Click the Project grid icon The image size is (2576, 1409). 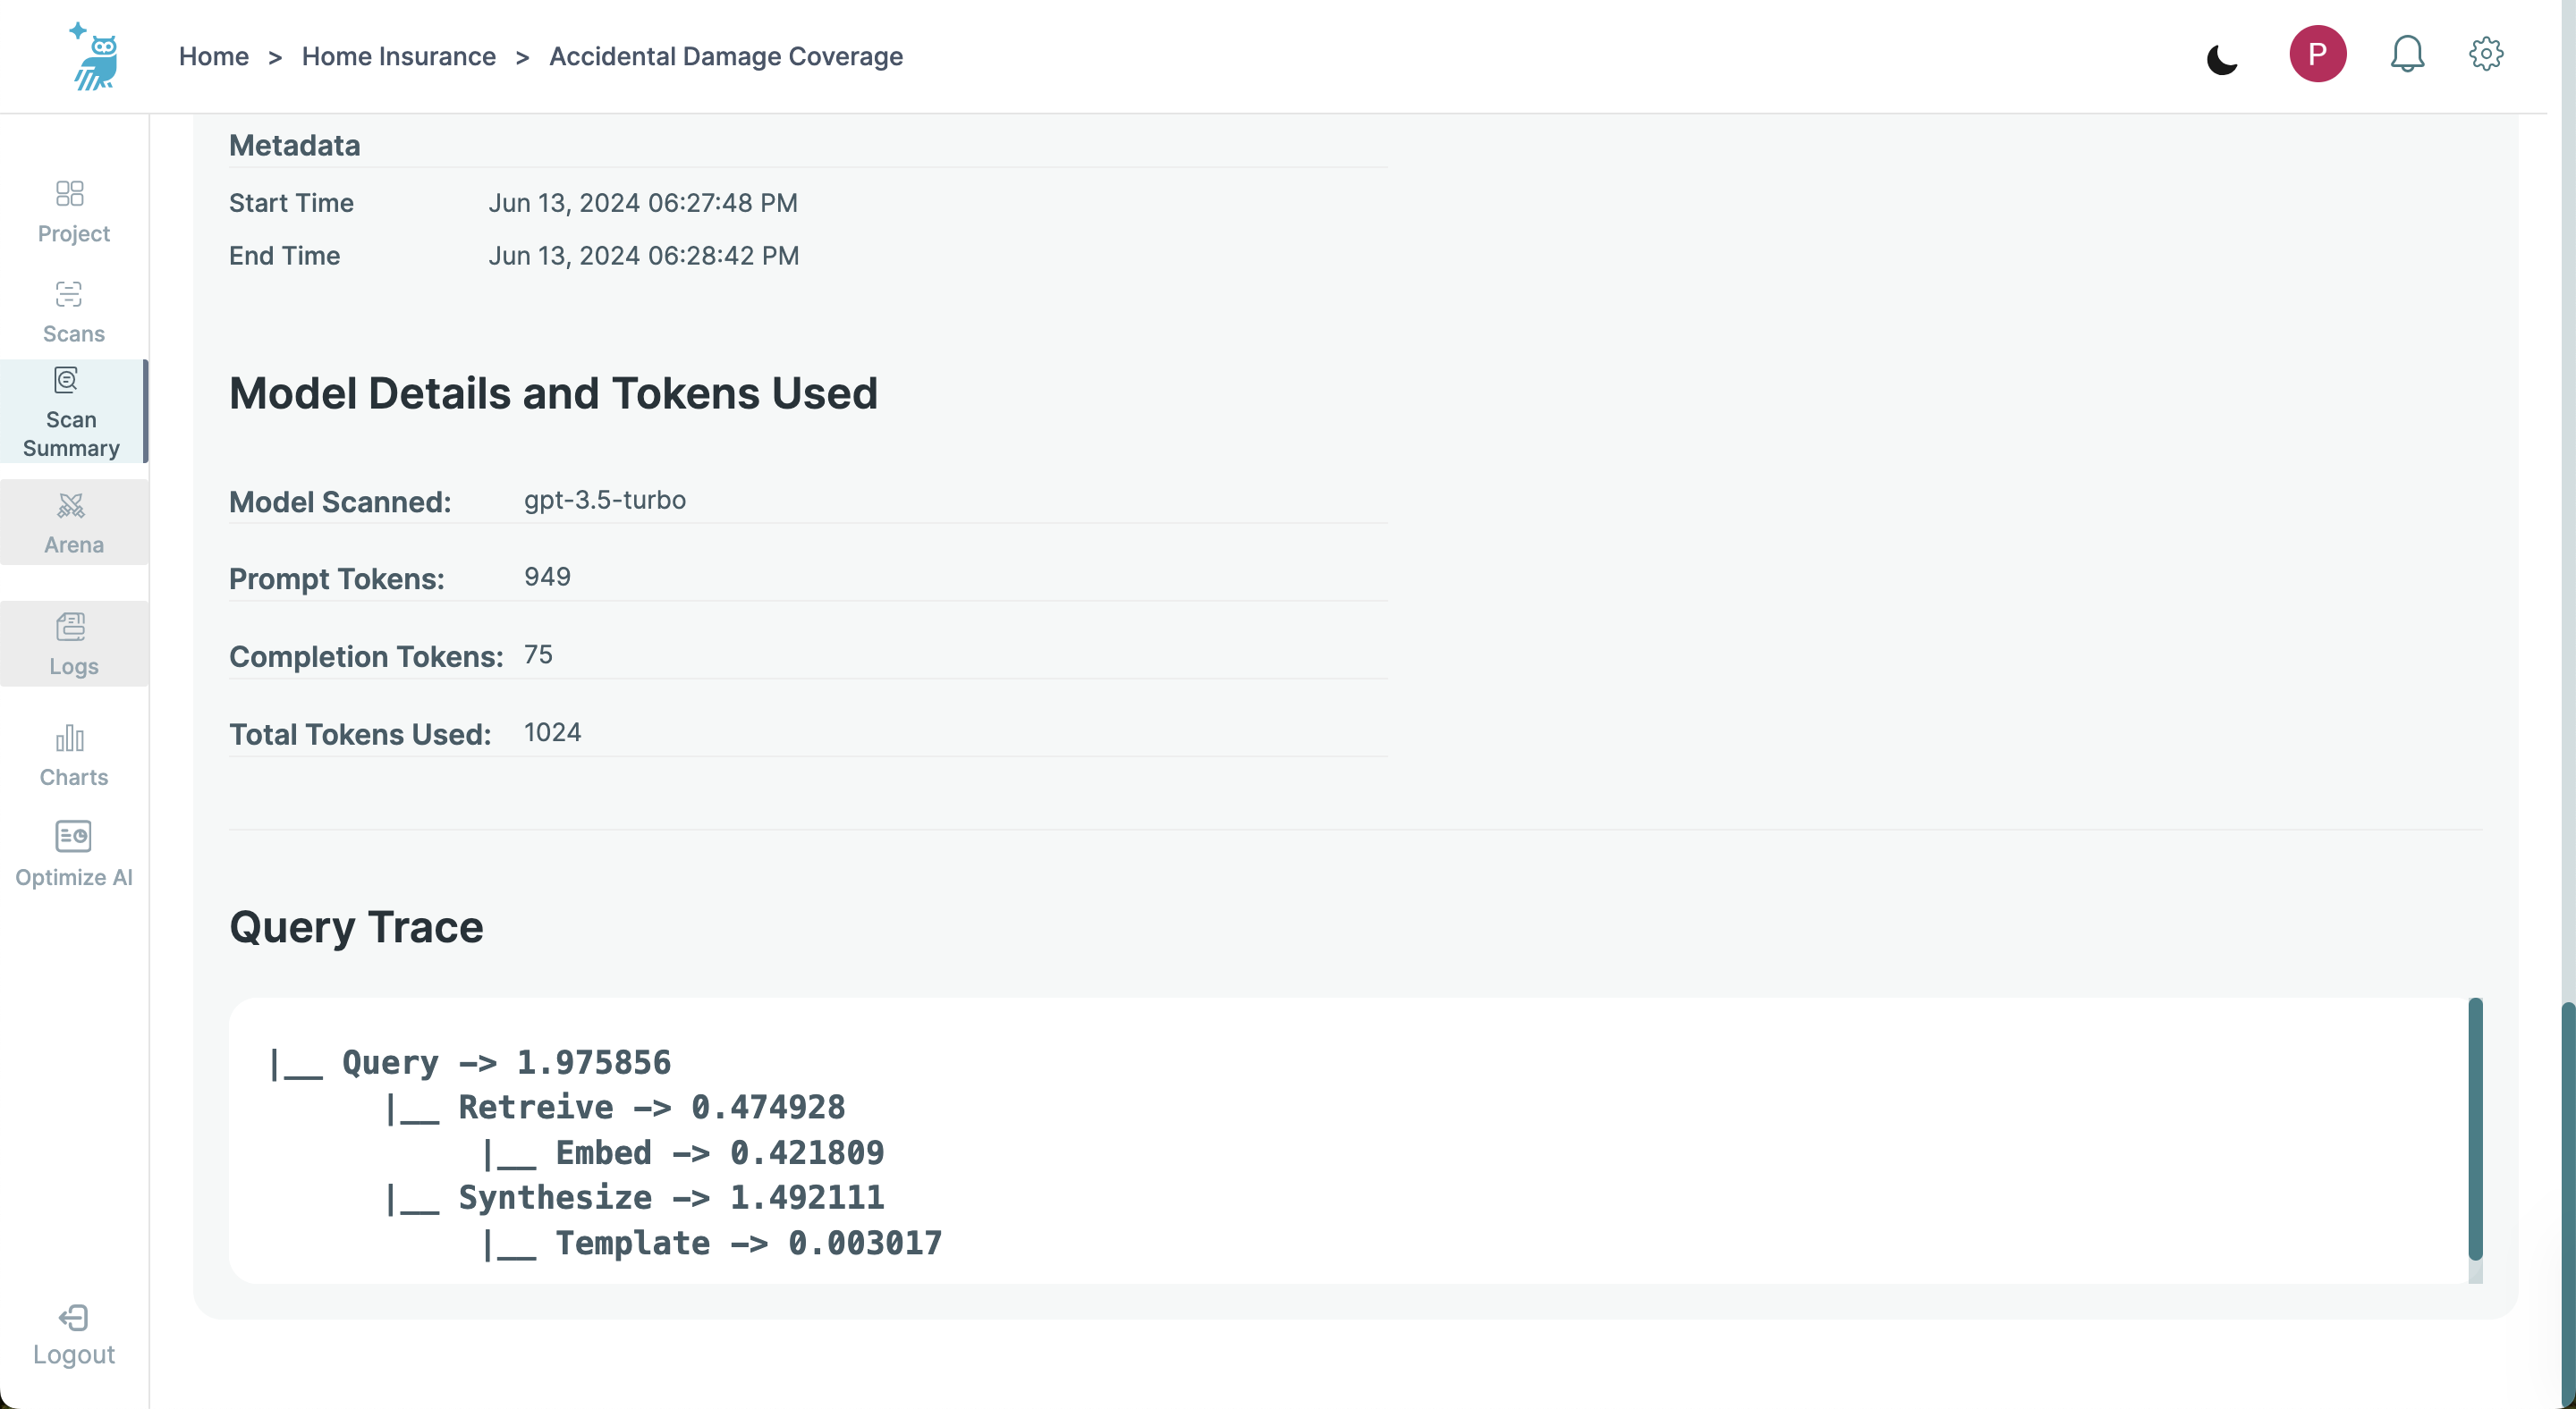70,193
